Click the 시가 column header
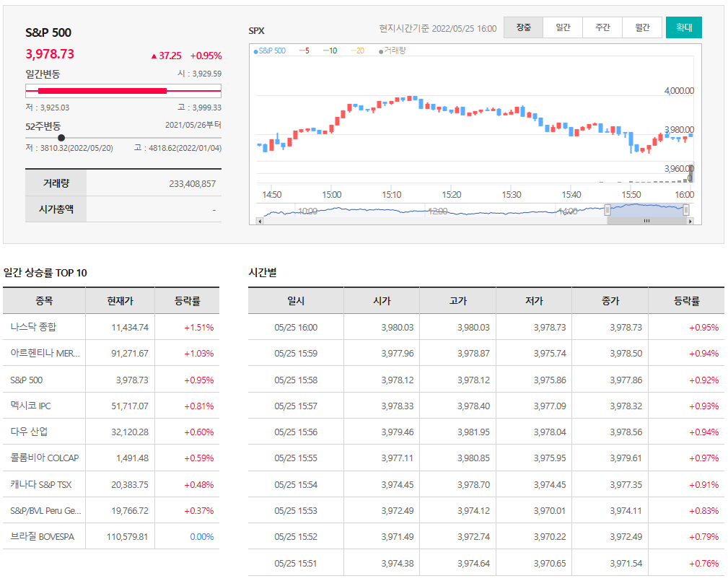Viewport: 728px width, 581px height. [382, 301]
